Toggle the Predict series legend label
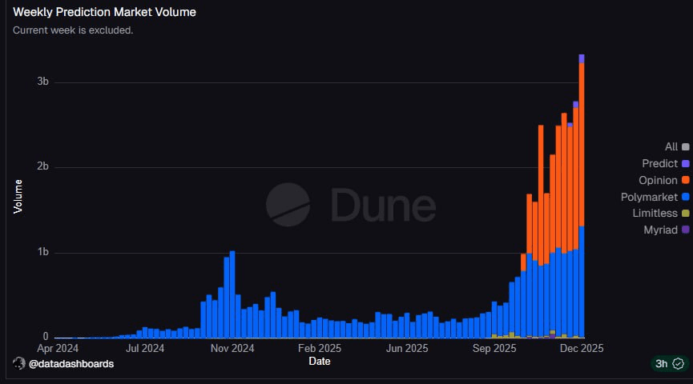 [659, 163]
